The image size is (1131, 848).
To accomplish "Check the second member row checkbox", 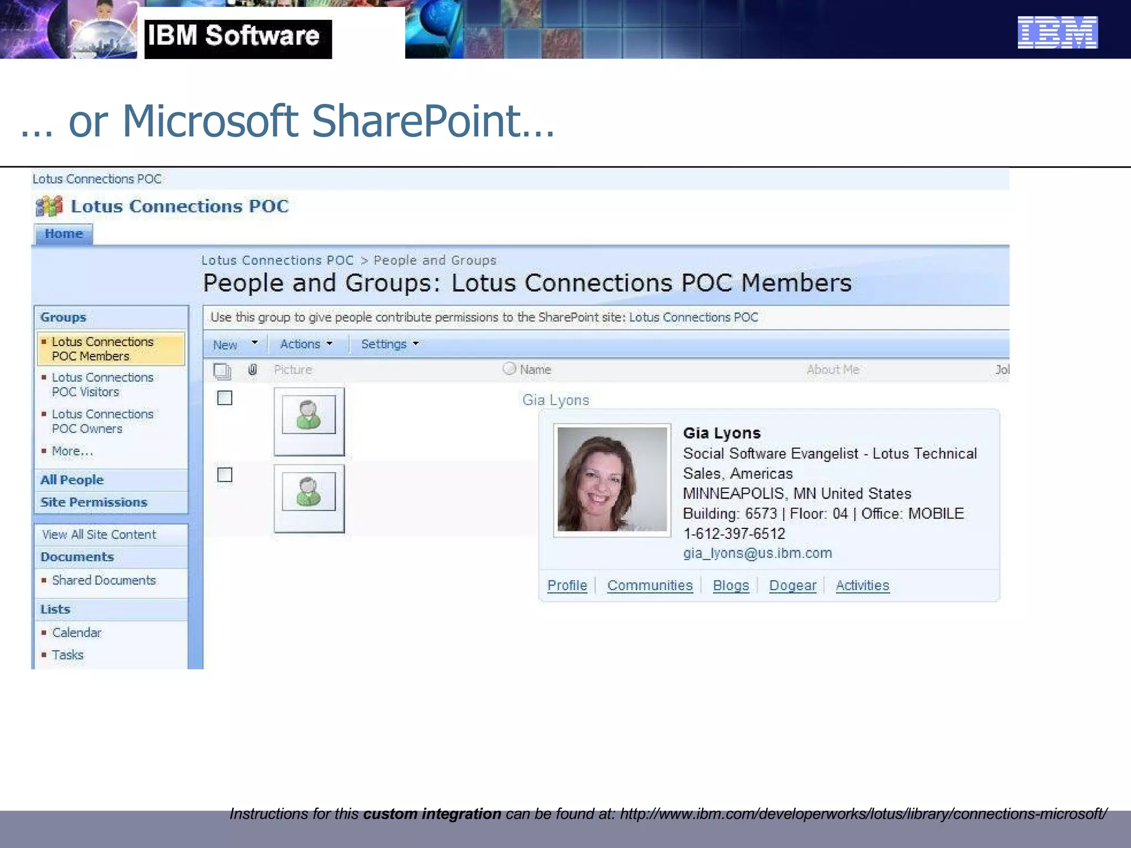I will point(225,475).
